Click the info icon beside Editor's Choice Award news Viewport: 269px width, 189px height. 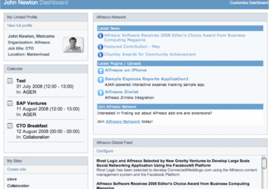point(100,36)
